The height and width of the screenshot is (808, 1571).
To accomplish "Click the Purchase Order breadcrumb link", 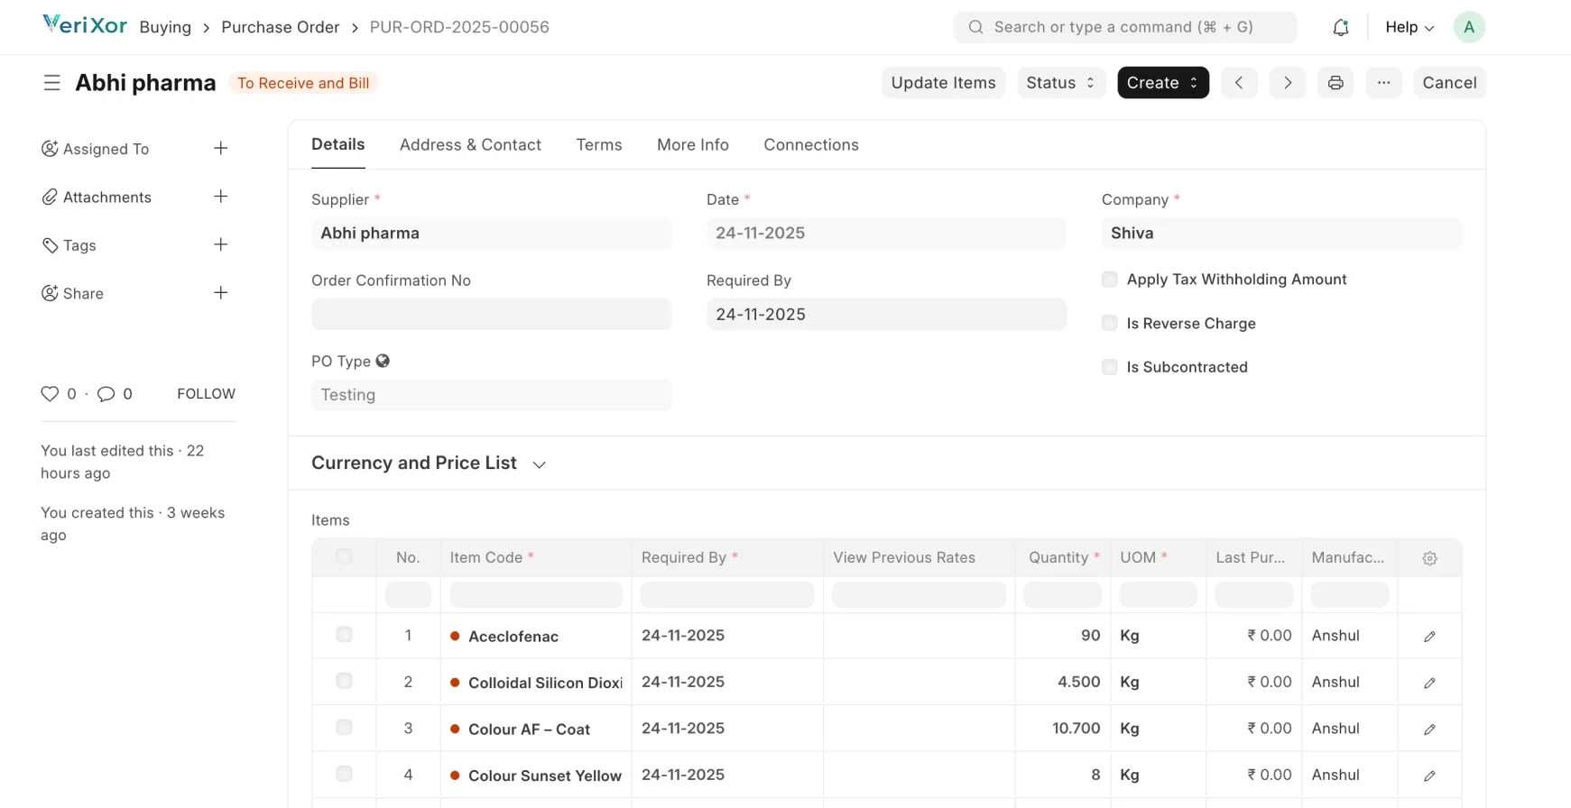I will pyautogui.click(x=280, y=27).
